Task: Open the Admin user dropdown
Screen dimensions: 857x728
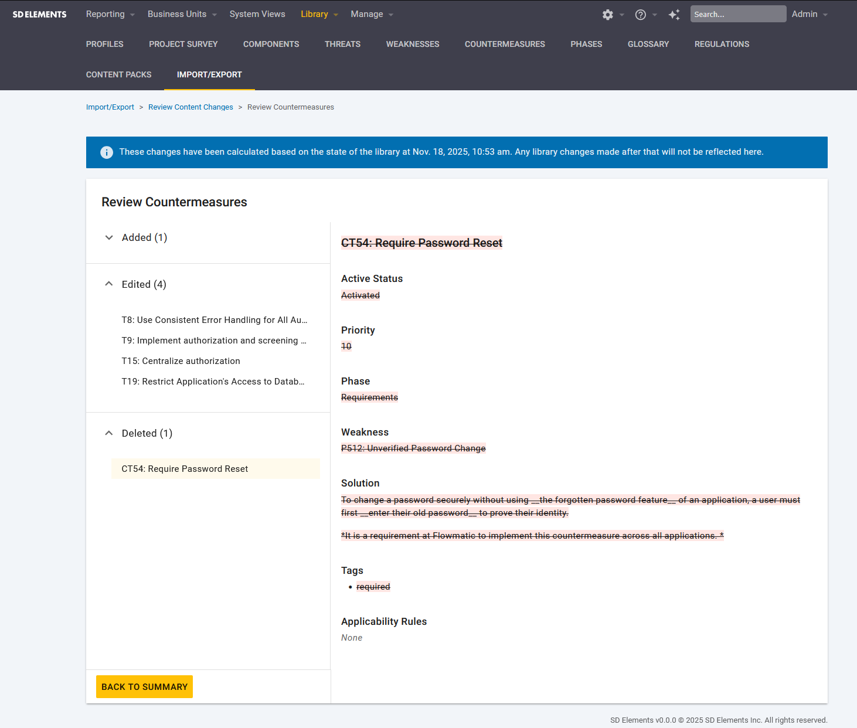Action: 809,14
